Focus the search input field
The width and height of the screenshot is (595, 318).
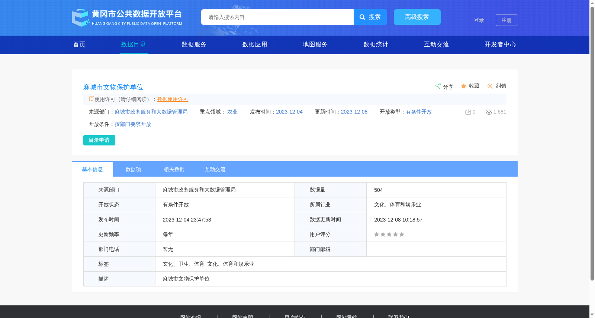point(277,17)
